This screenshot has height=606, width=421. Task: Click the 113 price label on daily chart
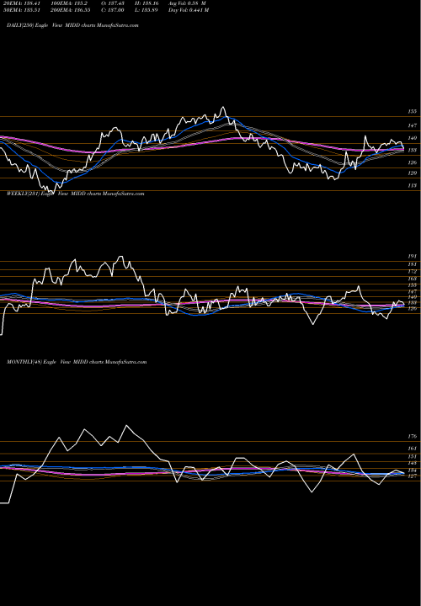tap(413, 185)
